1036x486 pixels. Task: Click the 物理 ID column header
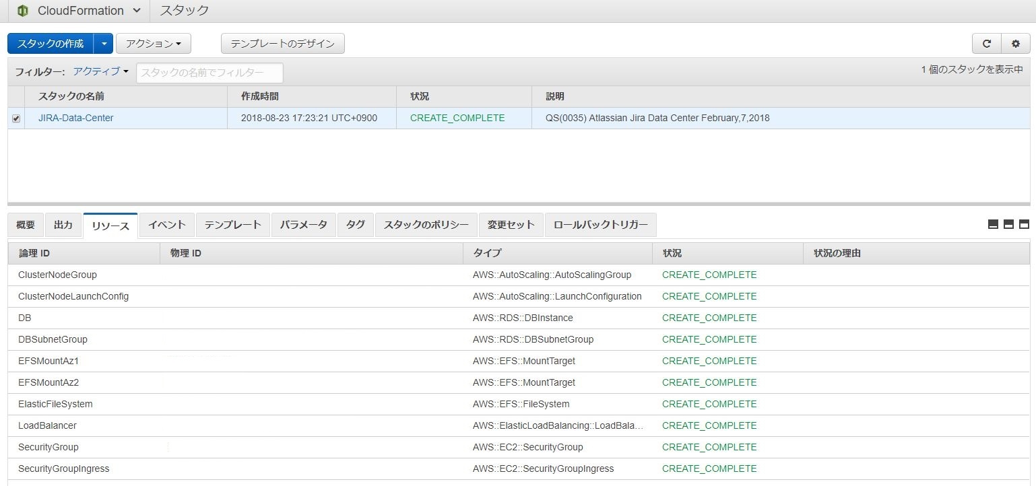[311, 253]
